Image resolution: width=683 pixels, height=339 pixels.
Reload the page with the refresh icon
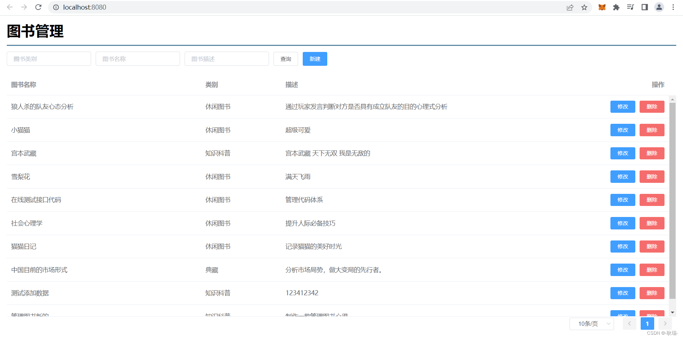[x=38, y=7]
